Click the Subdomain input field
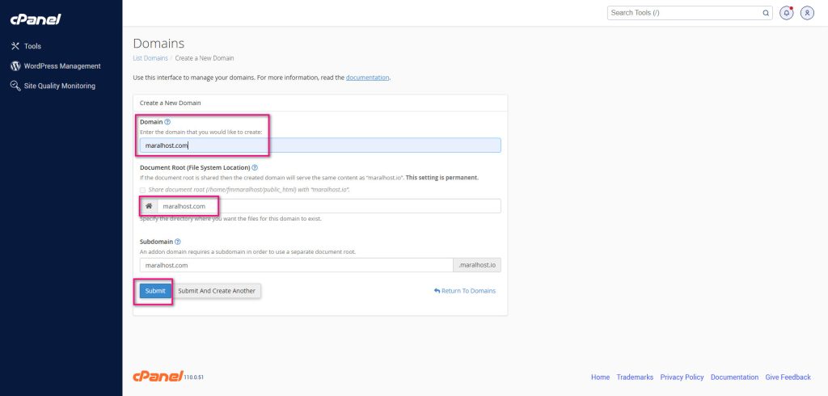The width and height of the screenshot is (828, 396). tap(296, 265)
